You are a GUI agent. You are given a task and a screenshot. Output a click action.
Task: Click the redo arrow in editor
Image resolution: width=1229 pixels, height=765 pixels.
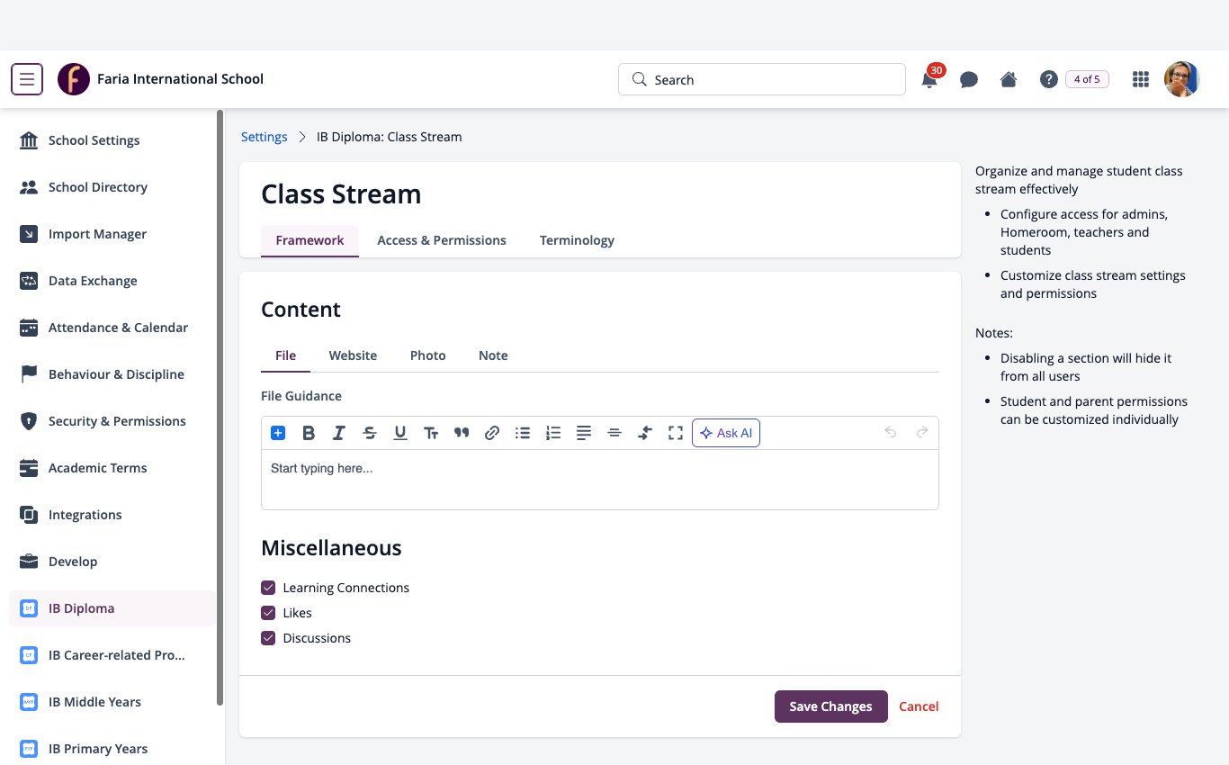point(922,433)
